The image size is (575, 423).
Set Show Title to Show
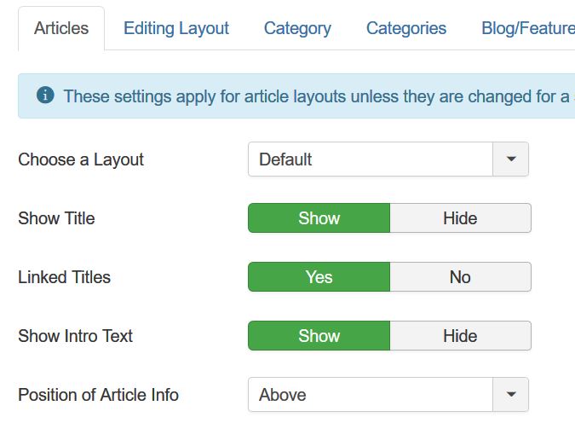tap(319, 218)
